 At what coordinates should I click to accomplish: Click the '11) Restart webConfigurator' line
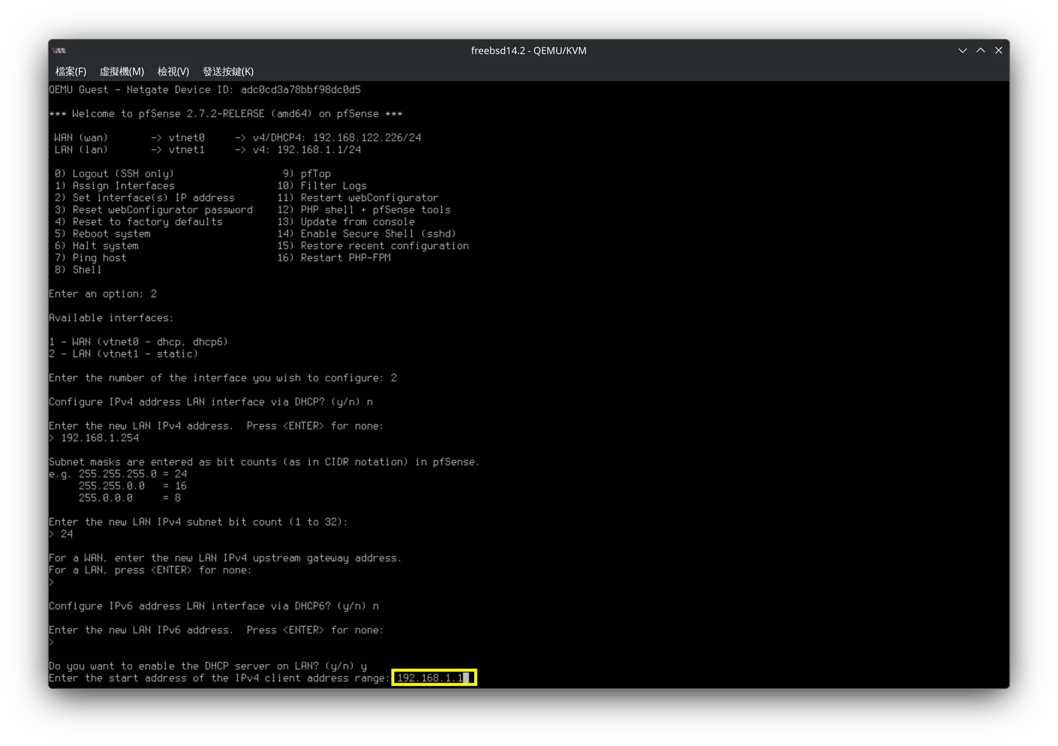(358, 198)
